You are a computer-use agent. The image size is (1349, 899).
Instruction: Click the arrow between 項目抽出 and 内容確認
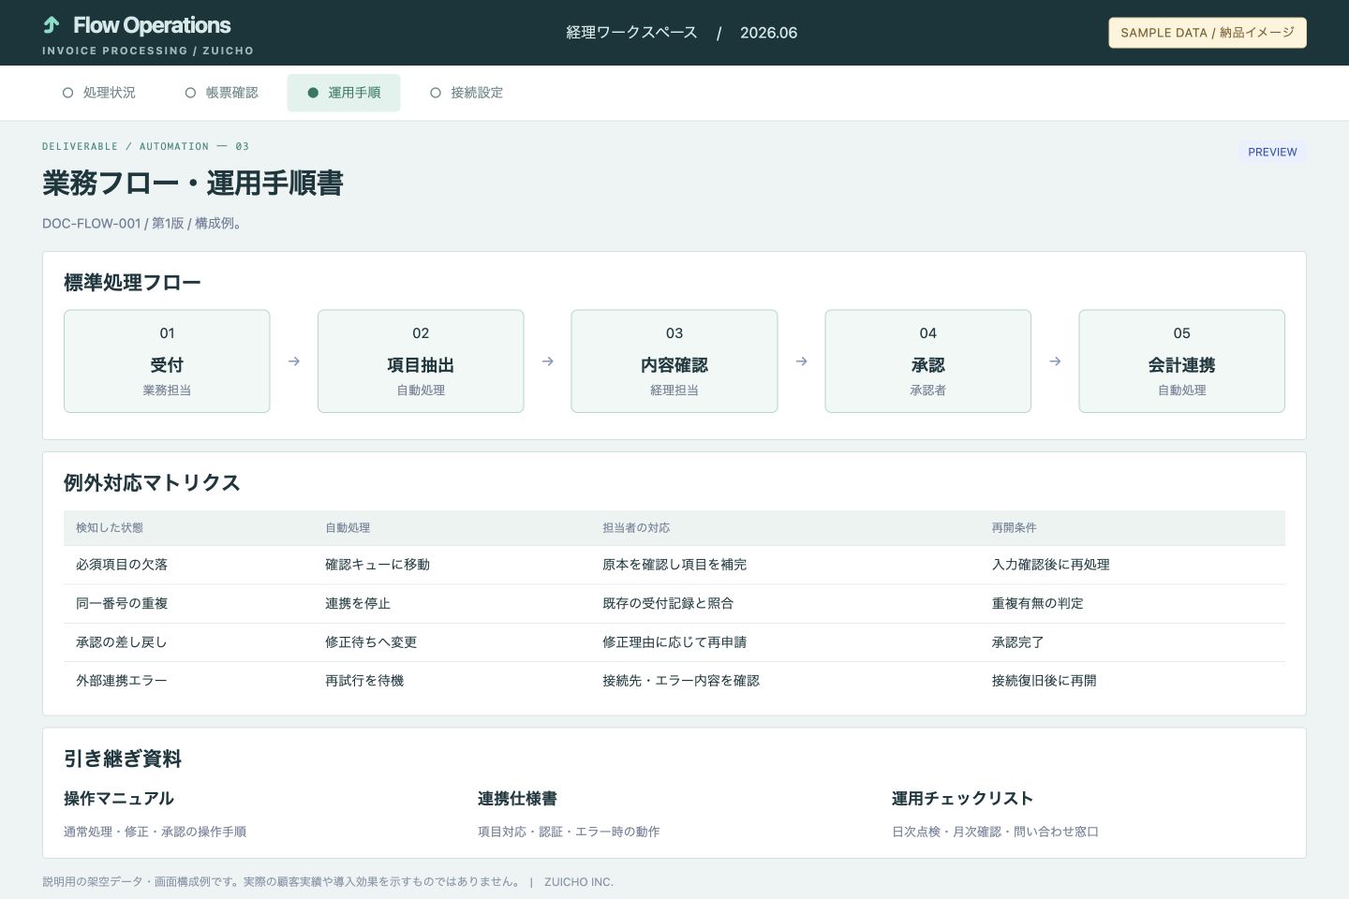point(548,361)
